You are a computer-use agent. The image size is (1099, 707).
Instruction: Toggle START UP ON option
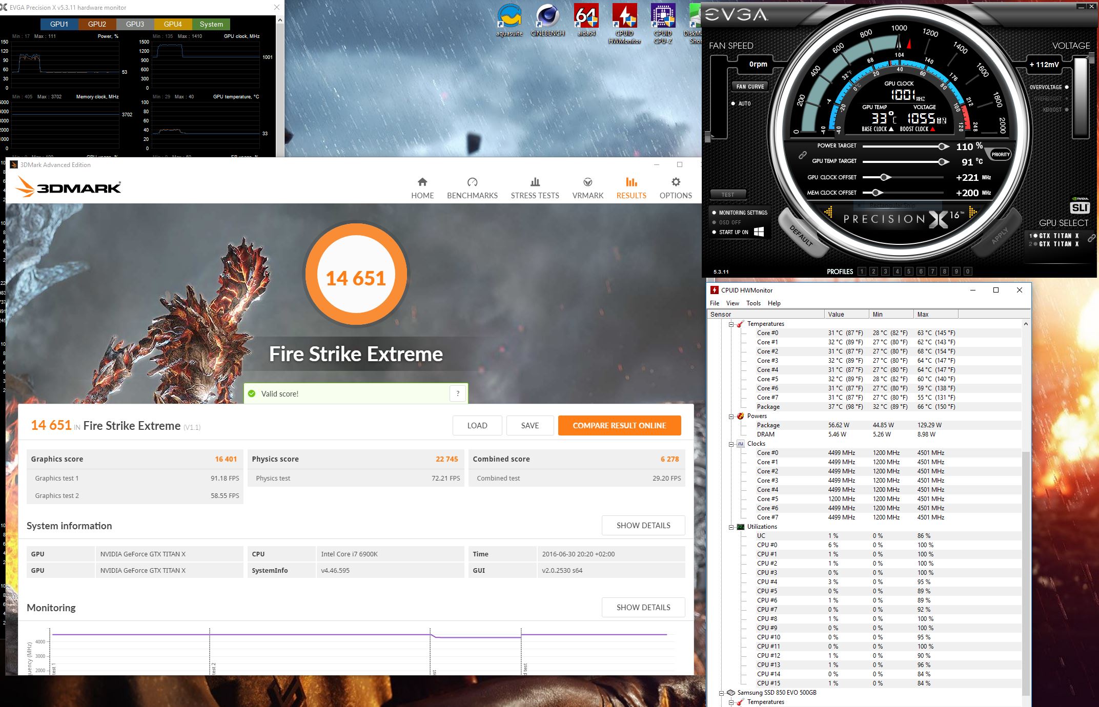(730, 232)
